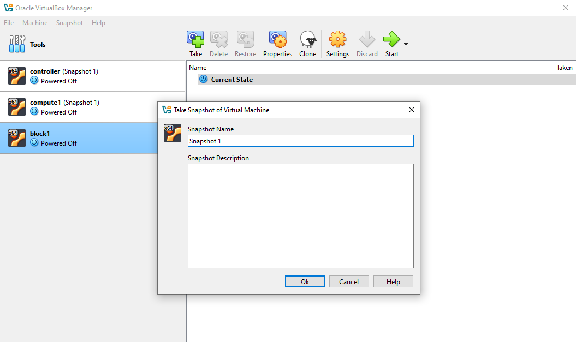Viewport: 576px width, 342px height.
Task: Click the Help button in dialog
Action: click(393, 281)
